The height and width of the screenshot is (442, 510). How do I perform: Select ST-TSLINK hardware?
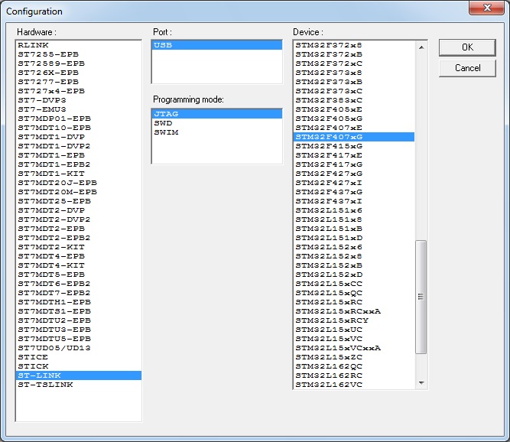coord(79,385)
